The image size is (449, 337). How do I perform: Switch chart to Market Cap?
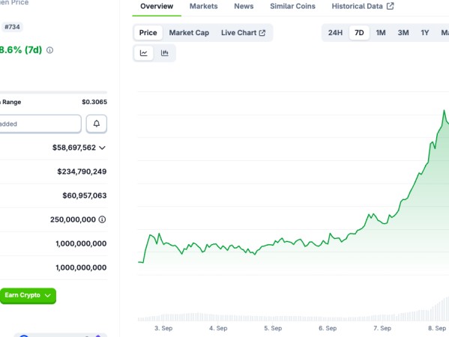pyautogui.click(x=189, y=33)
